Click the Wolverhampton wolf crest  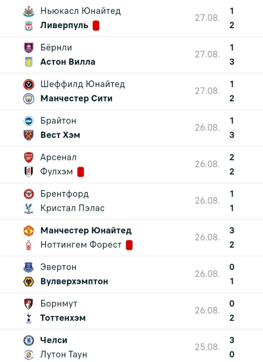(x=29, y=281)
